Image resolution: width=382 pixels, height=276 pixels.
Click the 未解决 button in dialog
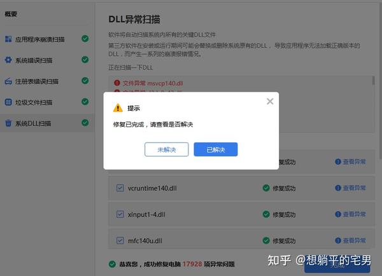[166, 149]
